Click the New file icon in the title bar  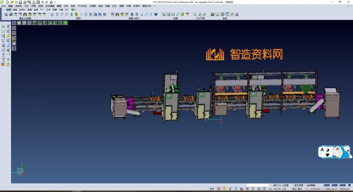7,2
